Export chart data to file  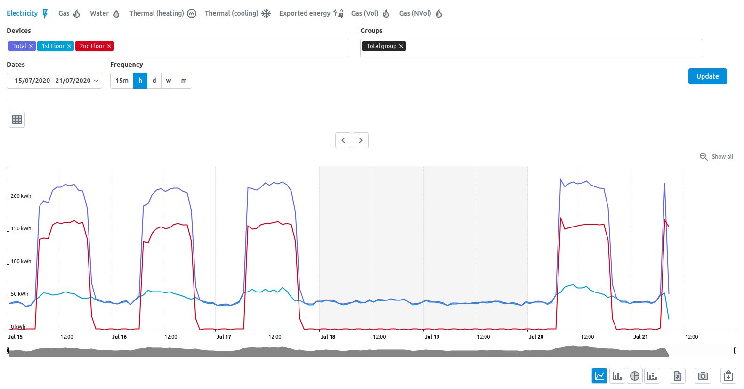tap(678, 376)
